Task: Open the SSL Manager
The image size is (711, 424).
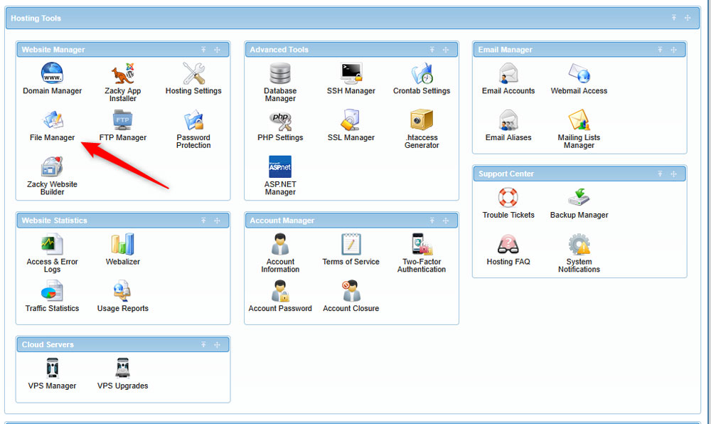Action: pos(351,125)
